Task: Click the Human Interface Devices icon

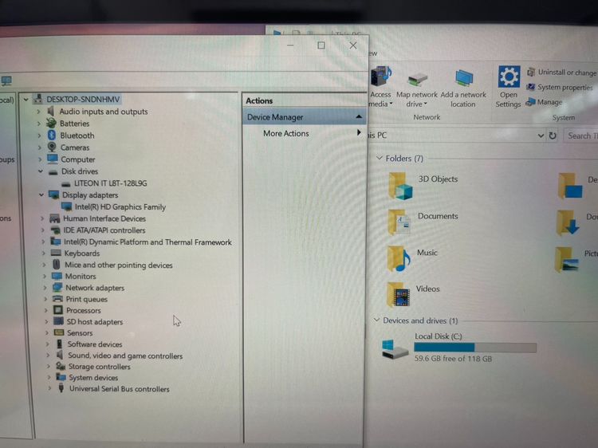Action: (x=55, y=218)
